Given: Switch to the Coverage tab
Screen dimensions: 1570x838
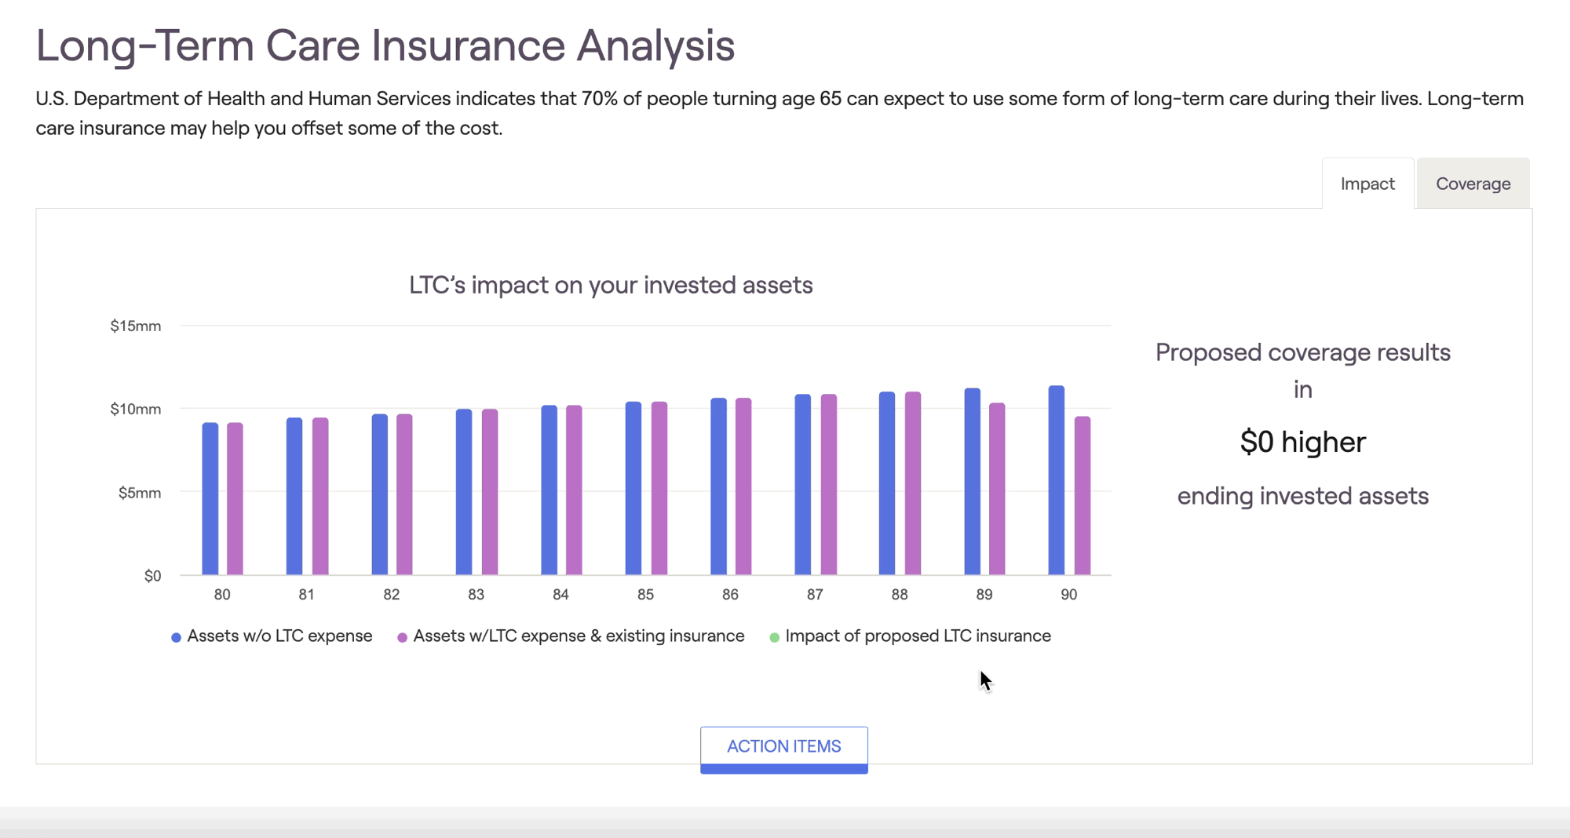Looking at the screenshot, I should click(1473, 184).
